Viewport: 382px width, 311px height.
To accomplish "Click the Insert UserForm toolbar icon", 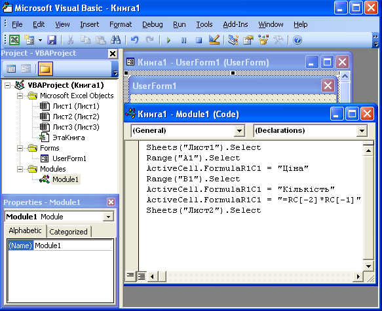I will point(29,40).
